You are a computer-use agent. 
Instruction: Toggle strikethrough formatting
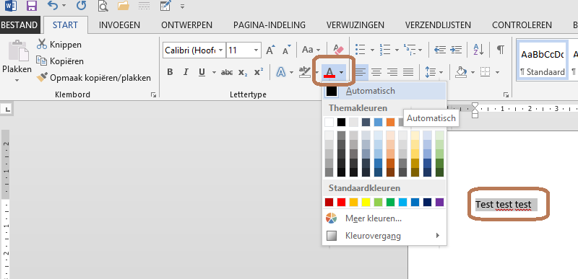(227, 72)
